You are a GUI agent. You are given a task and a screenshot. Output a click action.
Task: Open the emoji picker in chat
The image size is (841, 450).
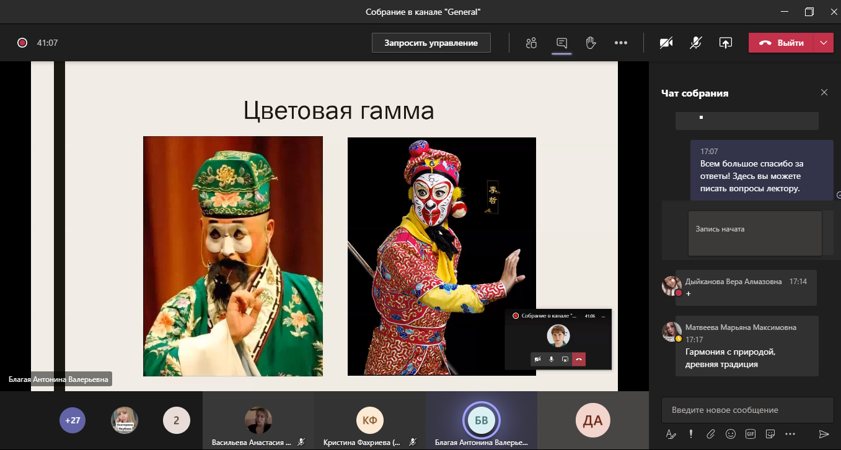tap(731, 434)
